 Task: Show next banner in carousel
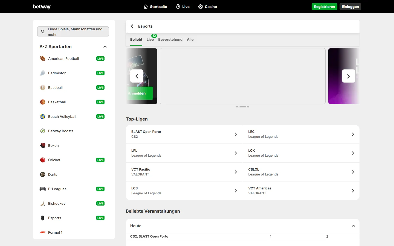point(349,76)
